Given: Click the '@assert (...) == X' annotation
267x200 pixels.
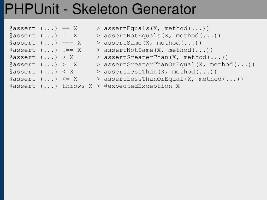Looking at the screenshot, I should pyautogui.click(x=43, y=28).
